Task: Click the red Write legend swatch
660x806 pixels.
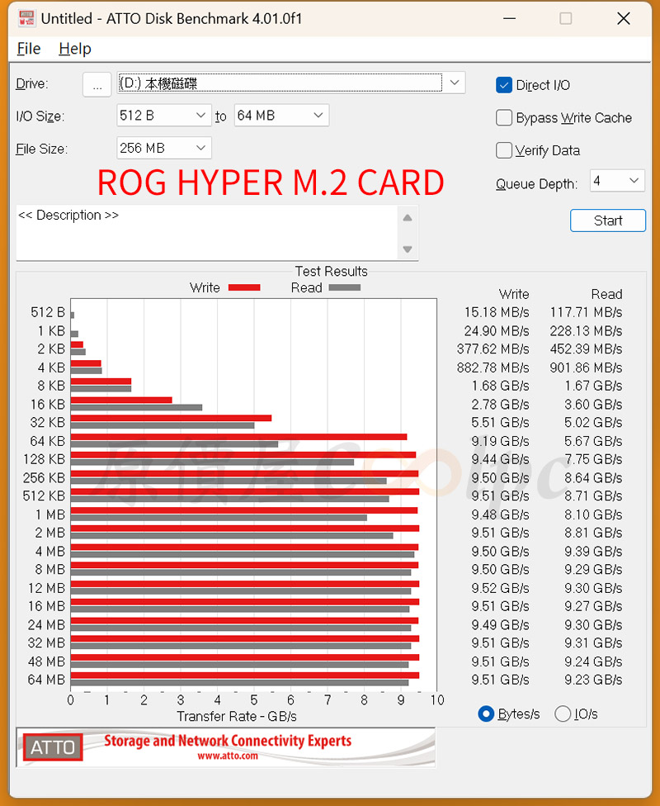Action: point(244,288)
